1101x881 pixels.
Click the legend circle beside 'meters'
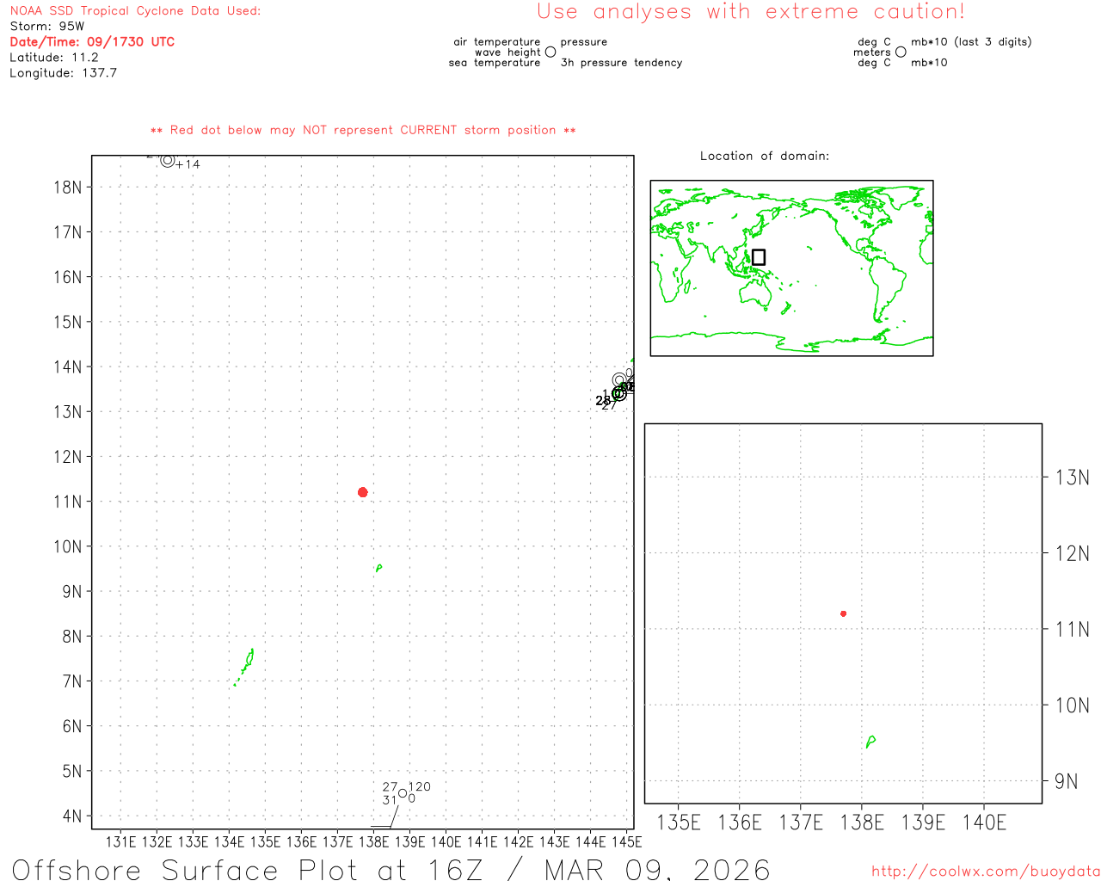(901, 52)
